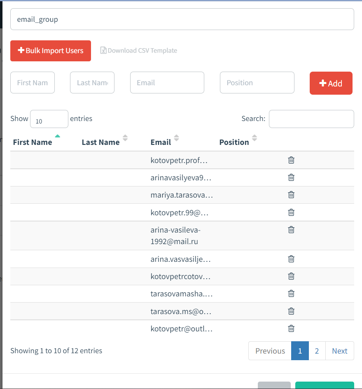Toggle sorting on the Last Name column

[x=125, y=138]
